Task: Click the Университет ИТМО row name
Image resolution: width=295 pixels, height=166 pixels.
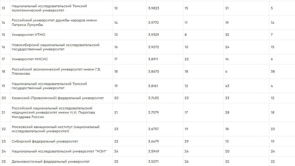Action: (28, 35)
